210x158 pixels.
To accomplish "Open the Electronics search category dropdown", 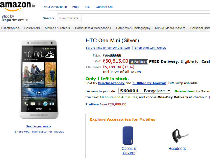I will point(69,18).
